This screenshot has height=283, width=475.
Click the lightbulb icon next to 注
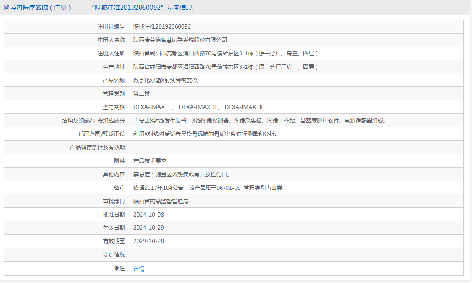coord(116,268)
